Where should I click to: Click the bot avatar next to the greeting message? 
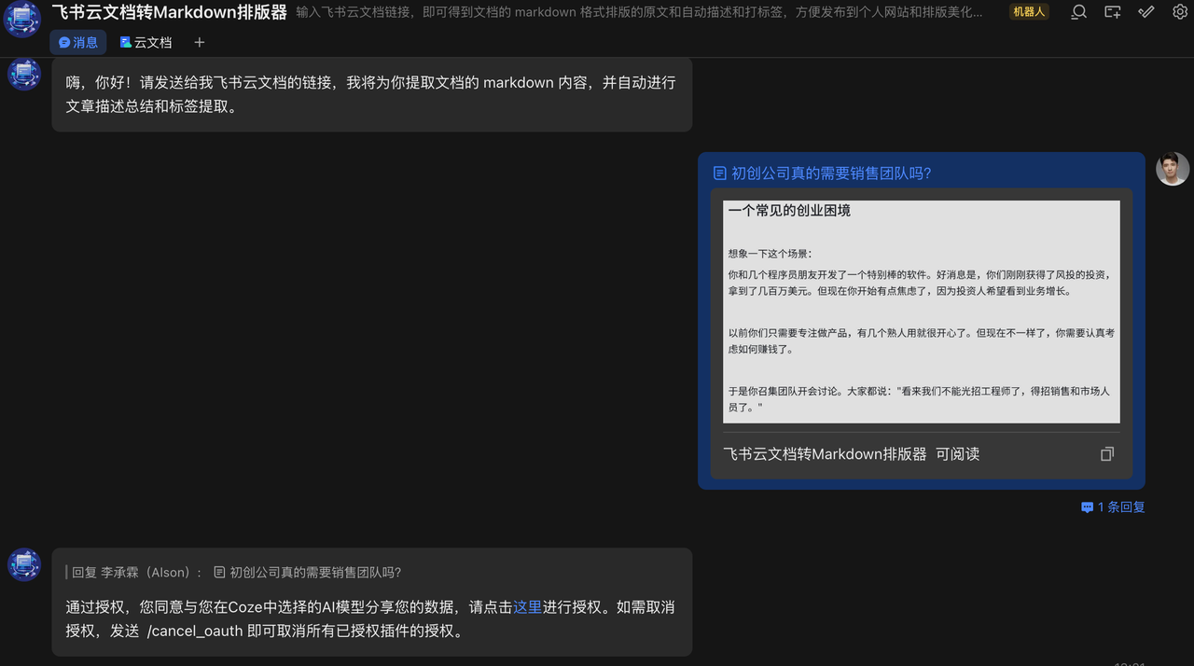pyautogui.click(x=23, y=73)
